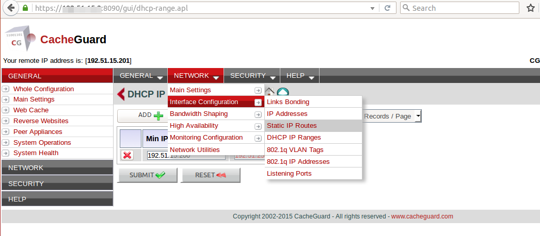540x236 pixels.
Task: Open the URL history dropdown arrow
Action: point(372,8)
